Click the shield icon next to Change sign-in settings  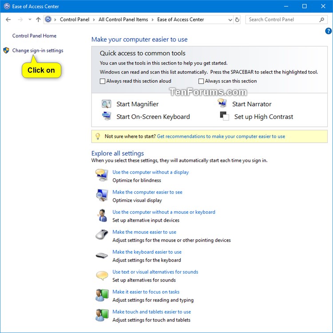pos(6,51)
